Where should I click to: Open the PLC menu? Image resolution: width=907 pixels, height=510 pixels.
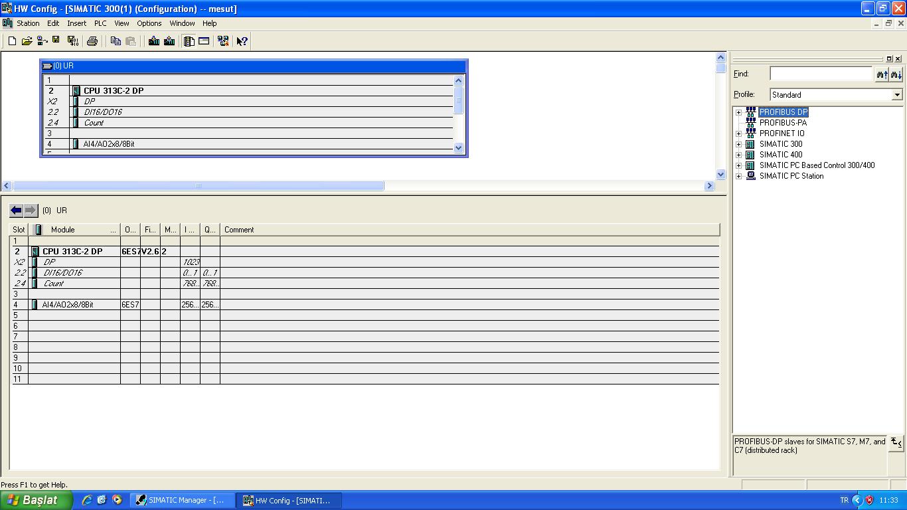(x=100, y=23)
